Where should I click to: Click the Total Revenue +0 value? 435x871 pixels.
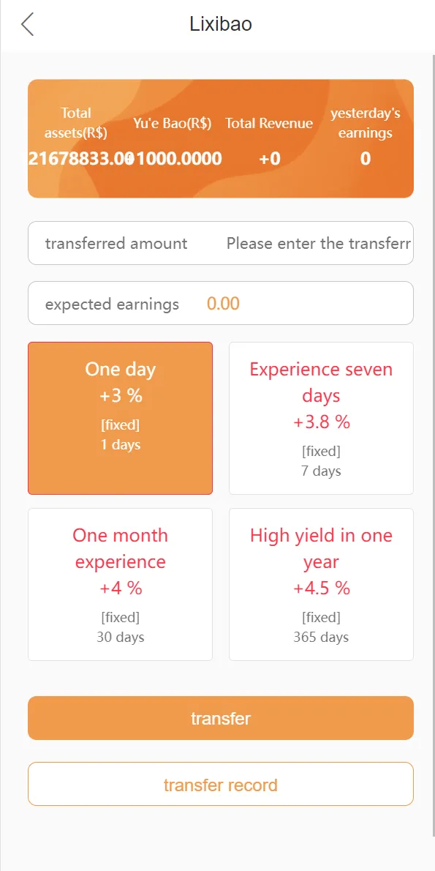click(x=270, y=160)
